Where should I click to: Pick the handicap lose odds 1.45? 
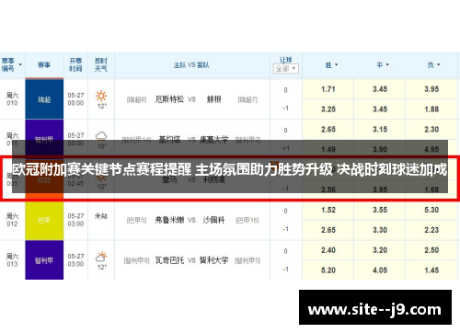point(431,270)
